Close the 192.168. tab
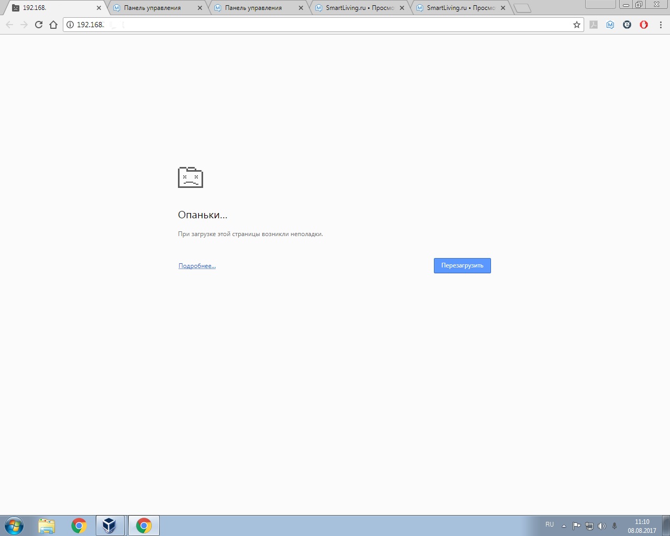This screenshot has height=536, width=670. (99, 8)
